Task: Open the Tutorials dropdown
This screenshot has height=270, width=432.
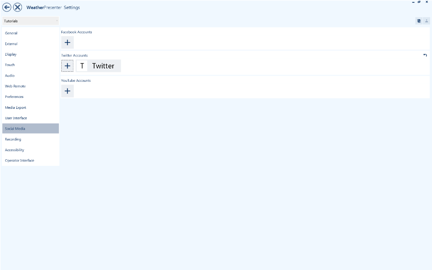Action: (30, 21)
